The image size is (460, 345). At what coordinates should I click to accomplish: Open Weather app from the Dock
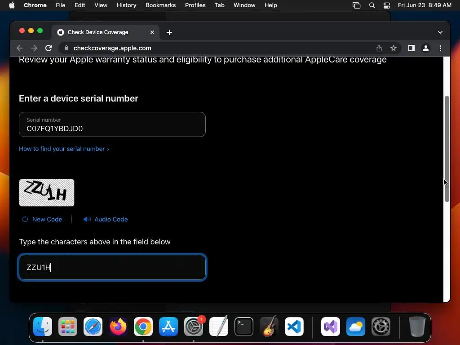click(356, 327)
